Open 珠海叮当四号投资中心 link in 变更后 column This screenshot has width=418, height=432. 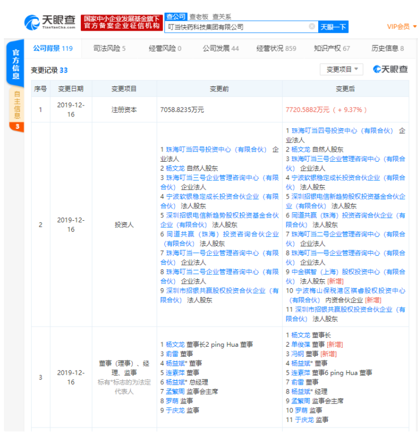coord(342,130)
